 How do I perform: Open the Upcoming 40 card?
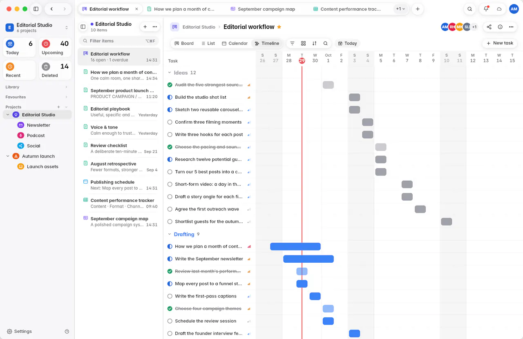coord(55,47)
